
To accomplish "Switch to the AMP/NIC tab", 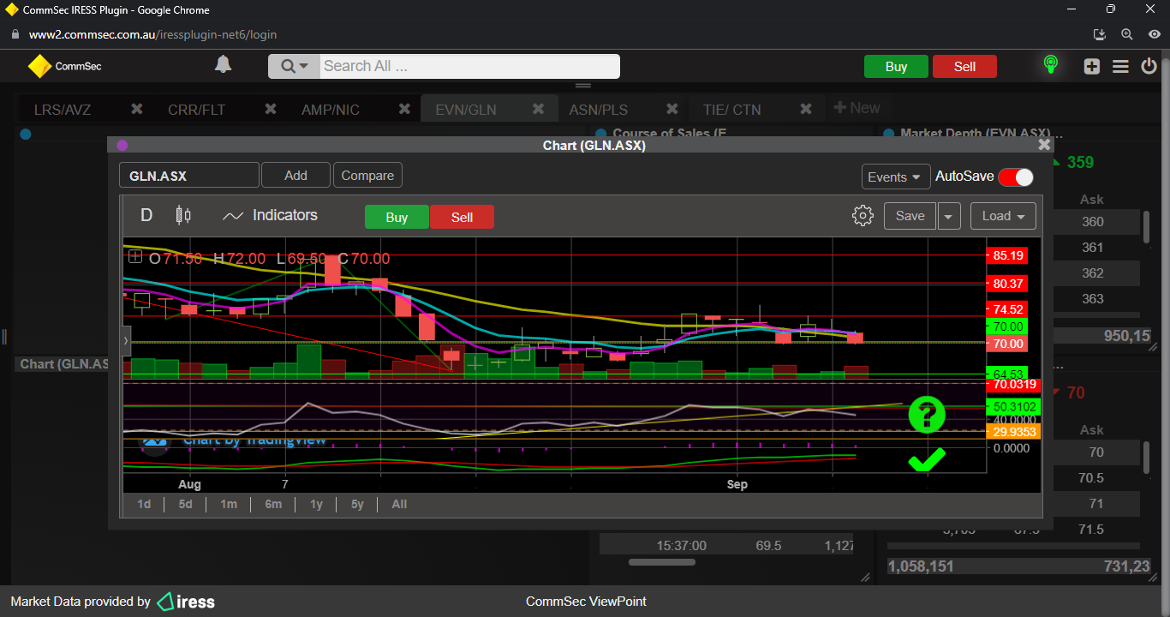I will coord(331,110).
